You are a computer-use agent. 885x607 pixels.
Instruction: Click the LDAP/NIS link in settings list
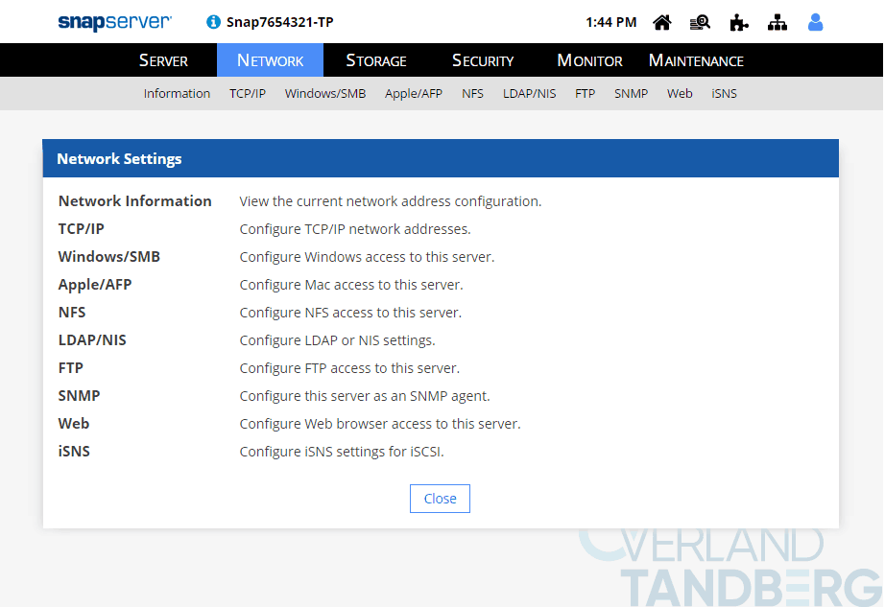tap(92, 340)
